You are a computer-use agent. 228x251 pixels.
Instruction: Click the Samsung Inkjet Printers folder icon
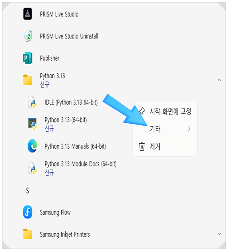tap(28, 234)
